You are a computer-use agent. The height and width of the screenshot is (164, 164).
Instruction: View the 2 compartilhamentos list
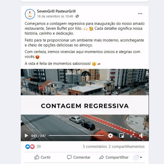pos(127,147)
